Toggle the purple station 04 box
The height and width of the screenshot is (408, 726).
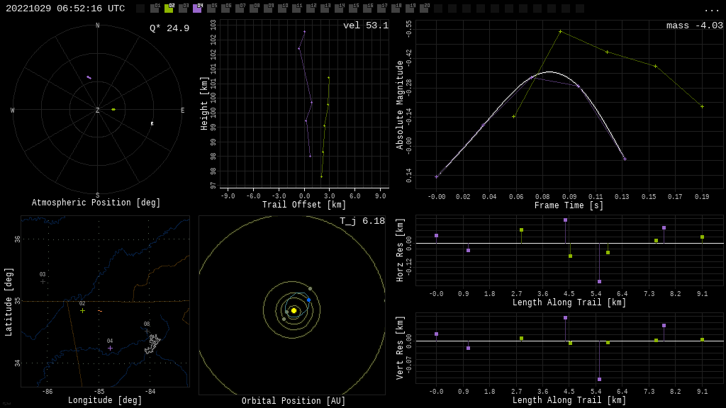(197, 8)
